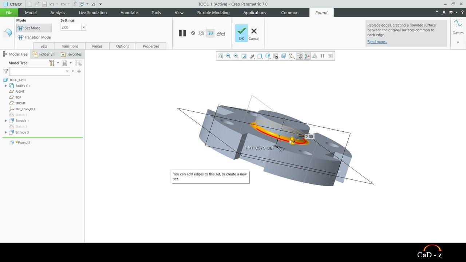
Task: Switch to the Common ribbon tab
Action: pos(290,12)
